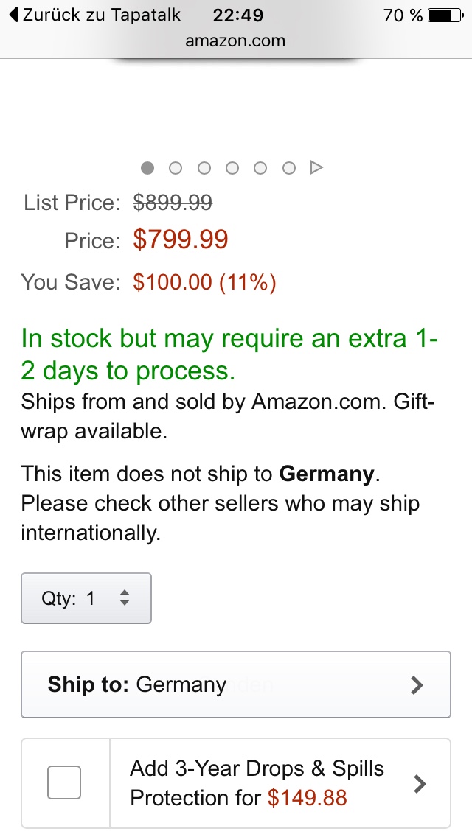Tap the $149.88 protection price
Viewport: 472px width, 837px height.
[x=307, y=798]
